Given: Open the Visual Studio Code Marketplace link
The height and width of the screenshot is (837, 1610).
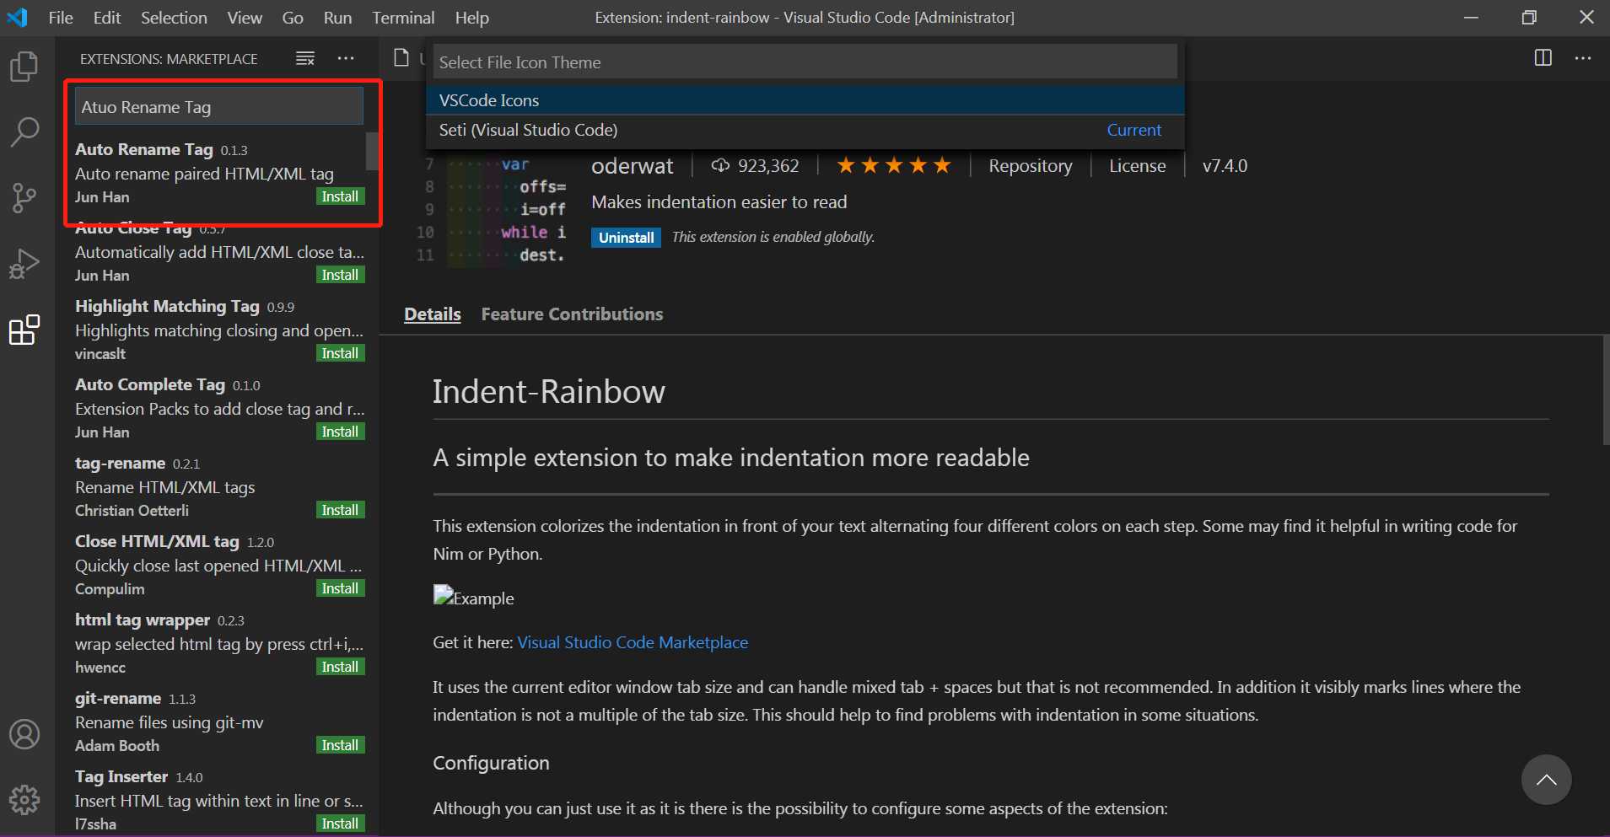Looking at the screenshot, I should pos(633,642).
